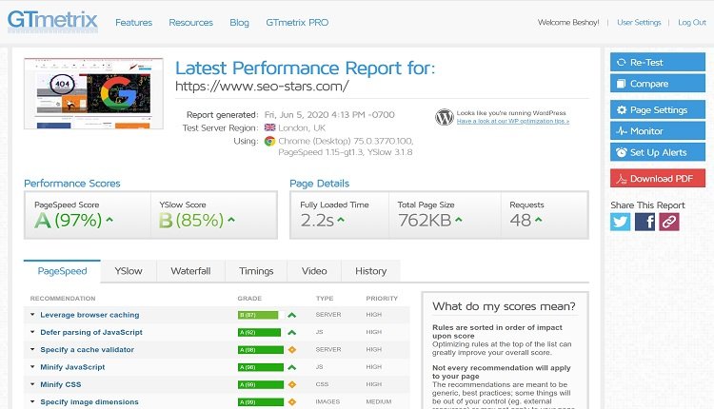Open the History tab
The height and width of the screenshot is (409, 714).
(x=370, y=271)
